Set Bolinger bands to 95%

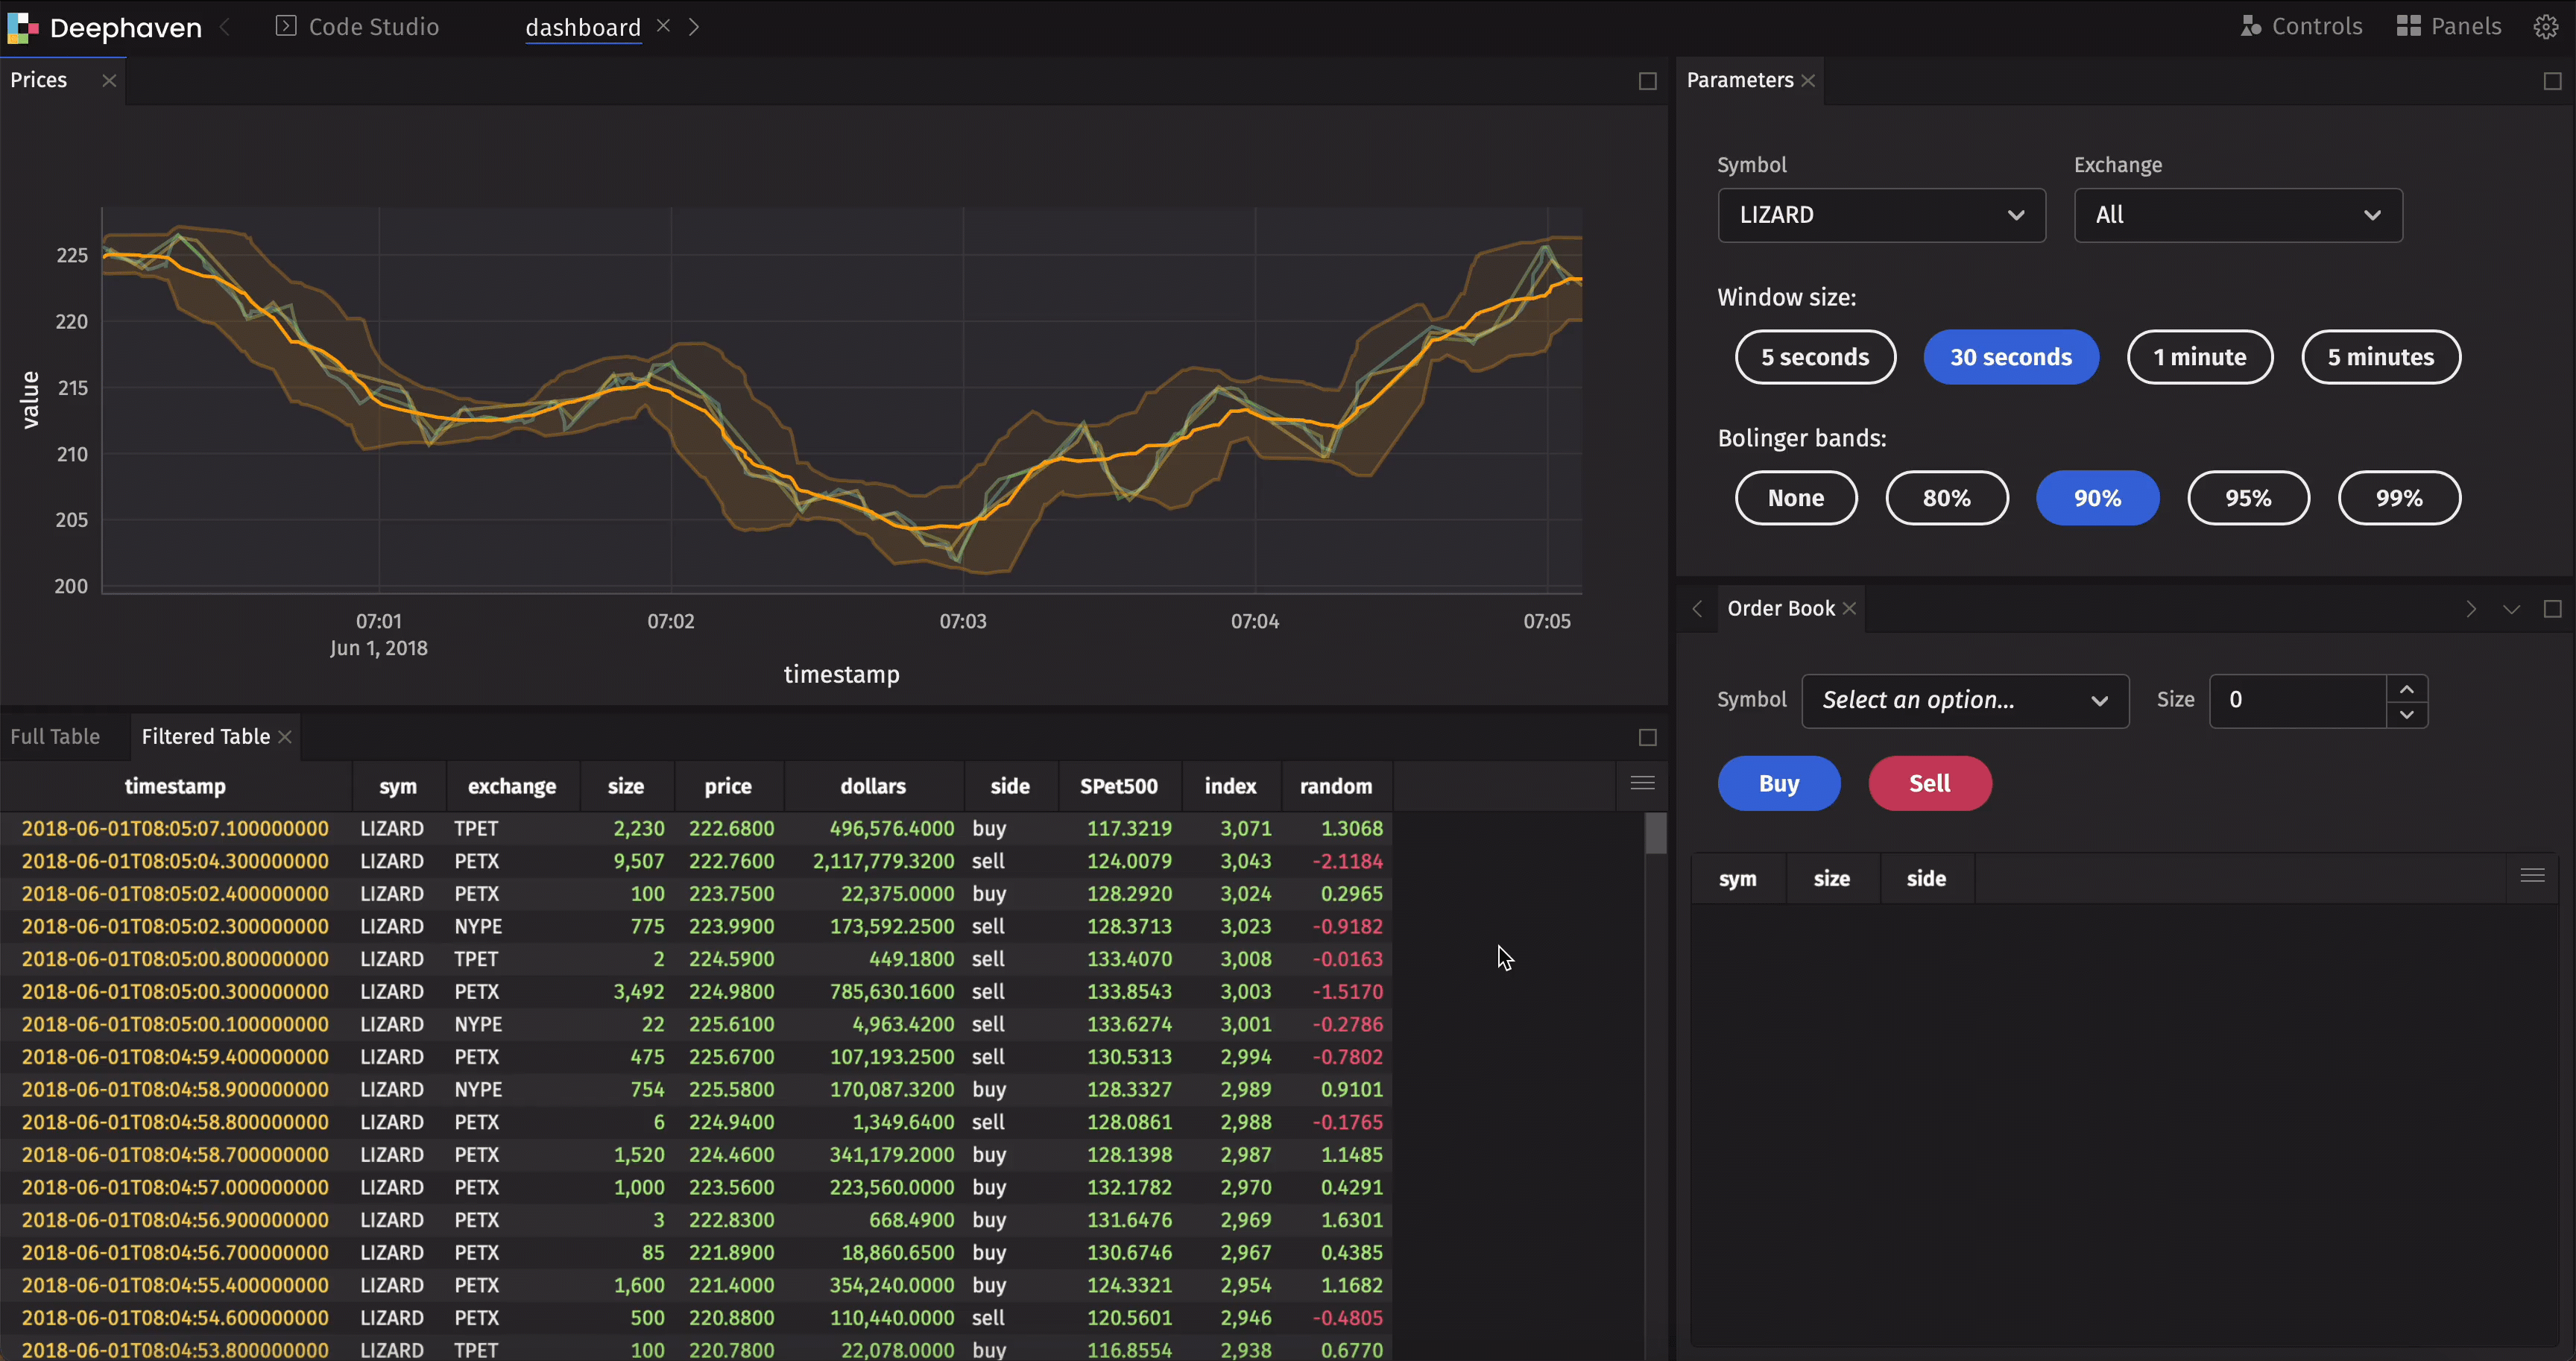[x=2248, y=498]
